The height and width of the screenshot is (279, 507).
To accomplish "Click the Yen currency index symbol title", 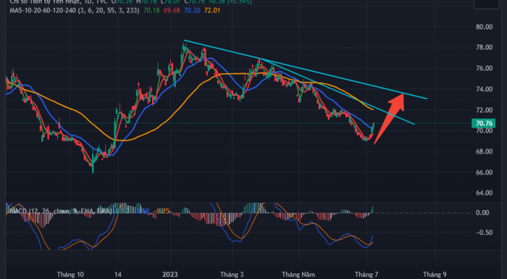I will 43,2.
